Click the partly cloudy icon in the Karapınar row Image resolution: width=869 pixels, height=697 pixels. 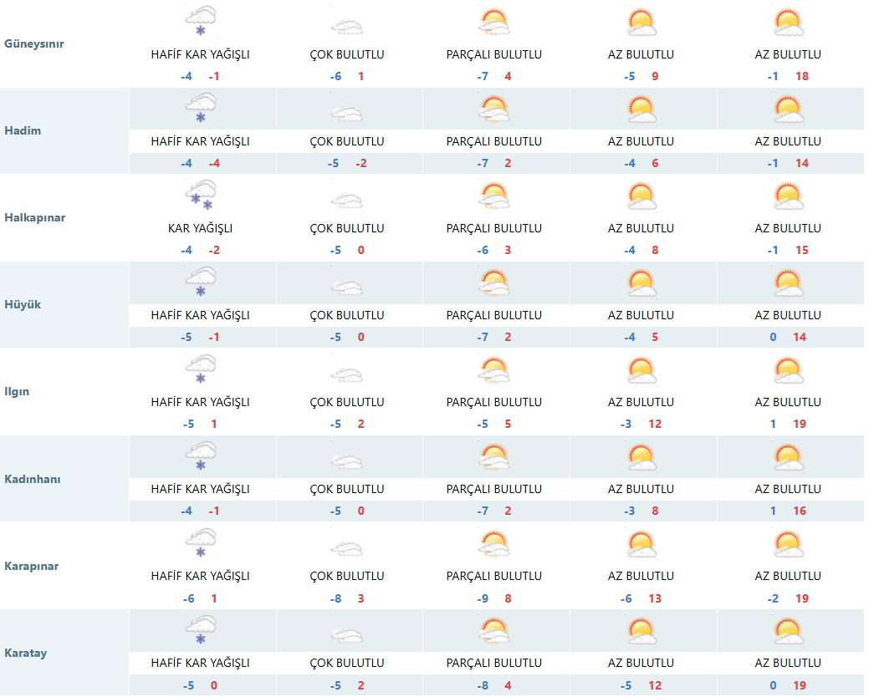click(x=494, y=543)
